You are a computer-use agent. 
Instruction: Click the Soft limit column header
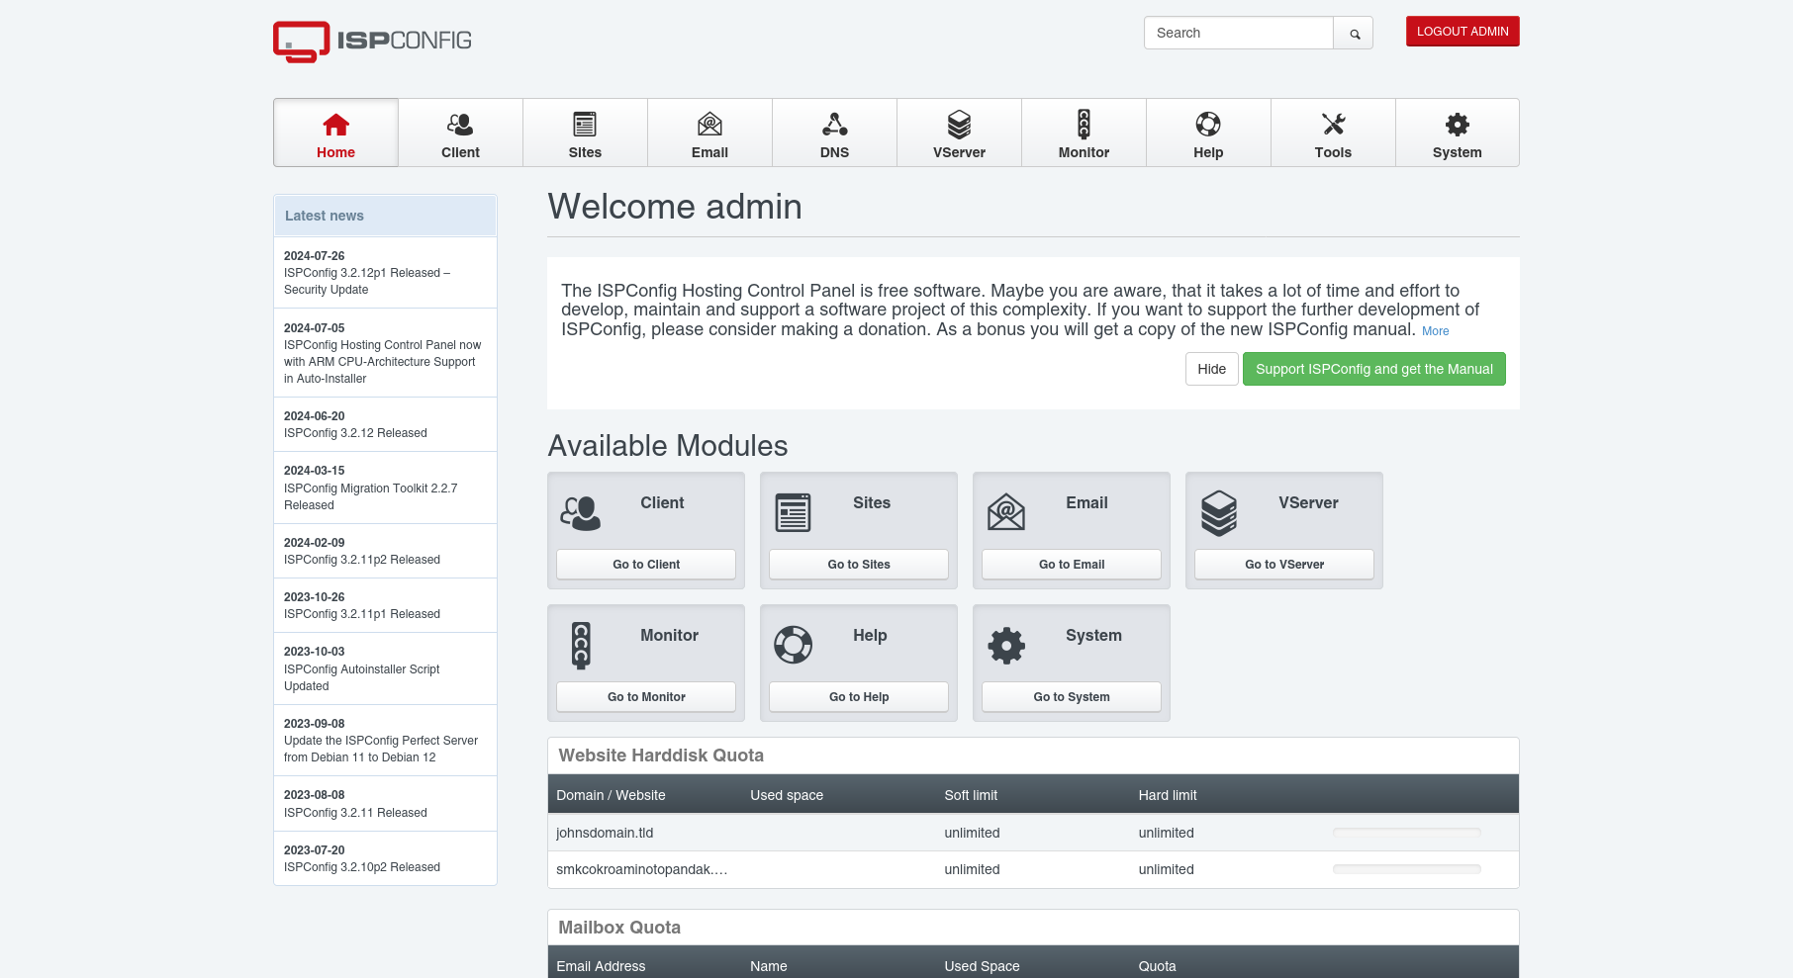coord(971,795)
